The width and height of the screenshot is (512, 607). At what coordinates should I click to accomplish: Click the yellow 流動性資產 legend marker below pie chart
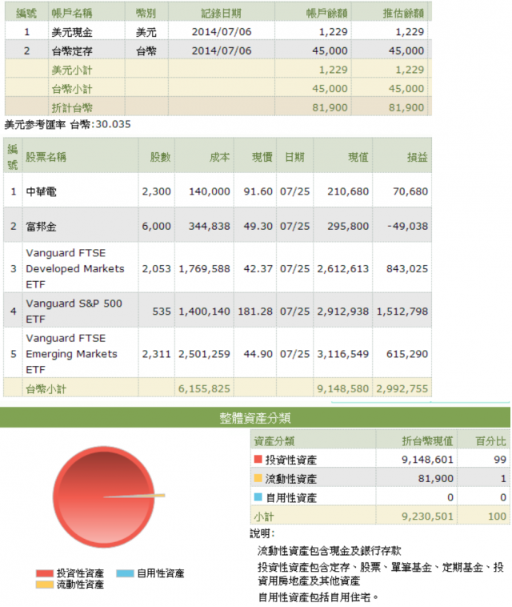45,585
